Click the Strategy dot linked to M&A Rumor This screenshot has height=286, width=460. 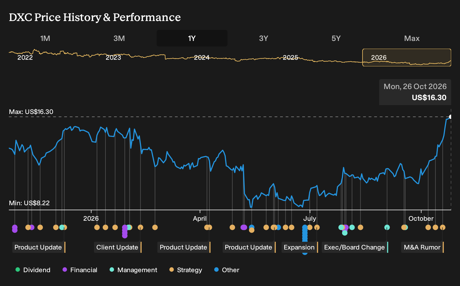(x=443, y=227)
